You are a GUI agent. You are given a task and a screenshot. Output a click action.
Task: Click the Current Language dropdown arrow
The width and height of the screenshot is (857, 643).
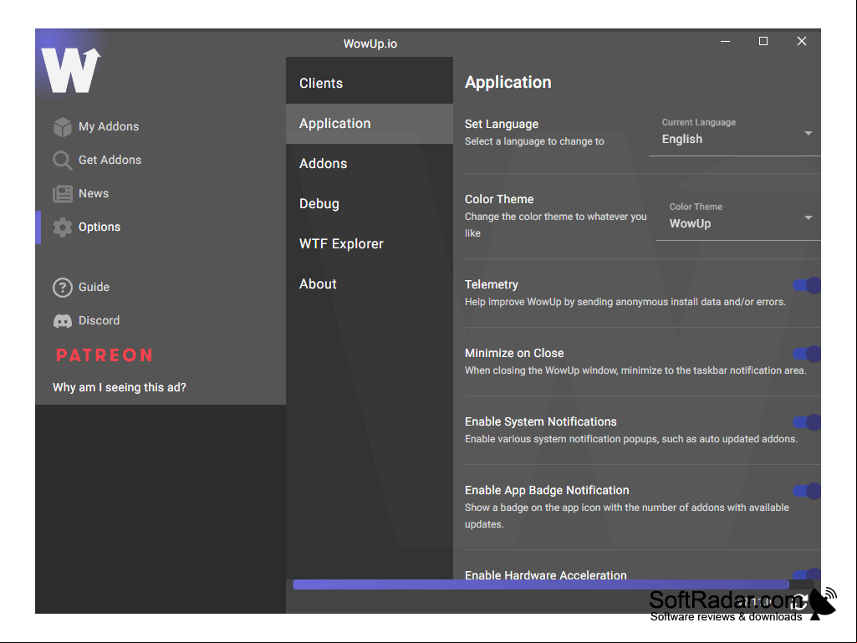(x=809, y=134)
